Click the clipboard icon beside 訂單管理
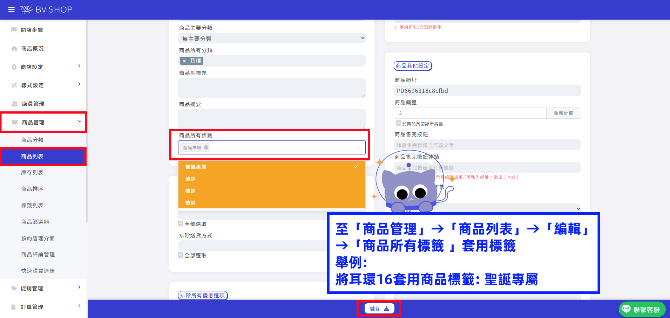This screenshot has height=318, width=670. 14,307
